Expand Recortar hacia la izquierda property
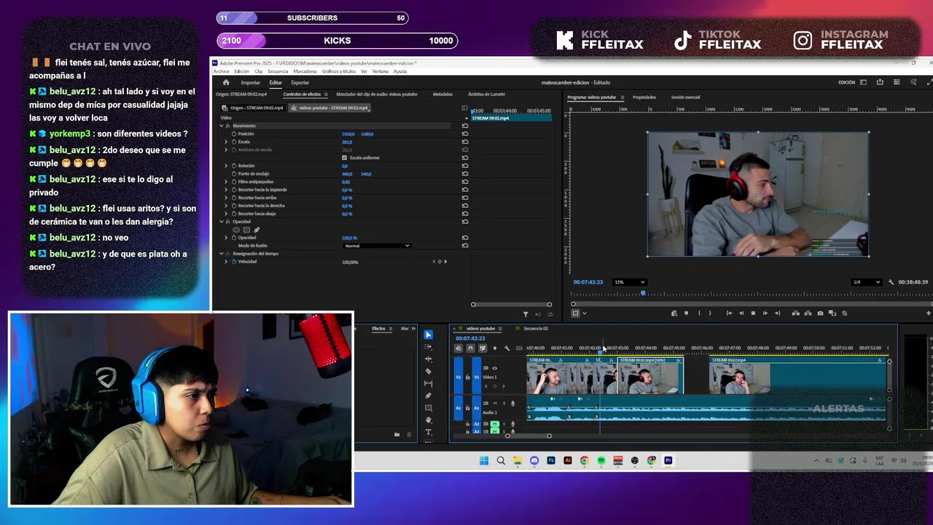Viewport: 933px width, 525px height. [x=226, y=190]
